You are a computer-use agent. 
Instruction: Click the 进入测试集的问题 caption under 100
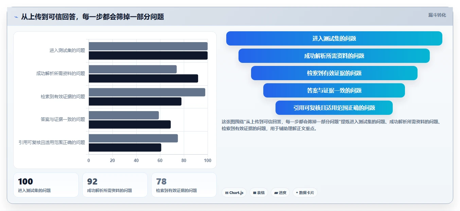34,191
